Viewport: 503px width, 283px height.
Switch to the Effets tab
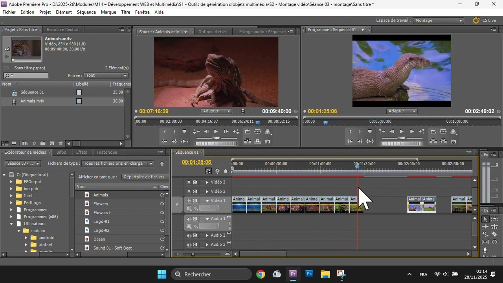tap(82, 153)
